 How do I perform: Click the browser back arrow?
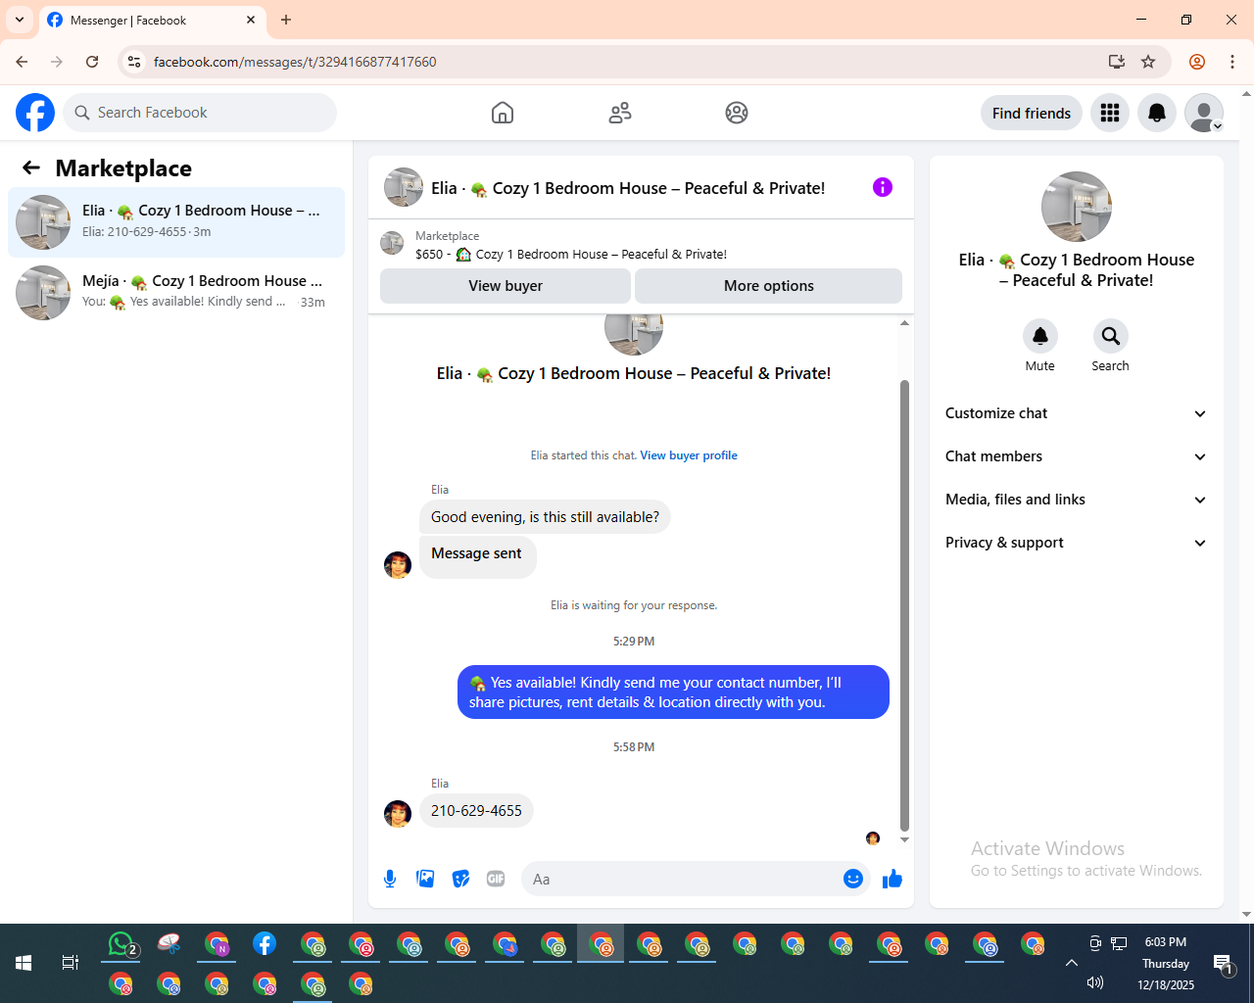(22, 62)
